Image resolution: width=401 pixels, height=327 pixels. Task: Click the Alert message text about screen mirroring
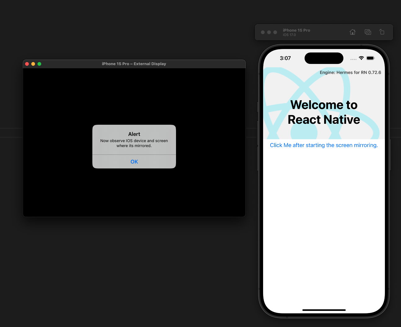134,143
